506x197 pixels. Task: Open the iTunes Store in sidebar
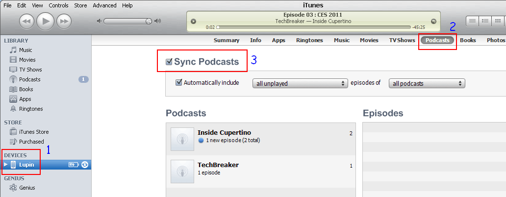tap(33, 132)
